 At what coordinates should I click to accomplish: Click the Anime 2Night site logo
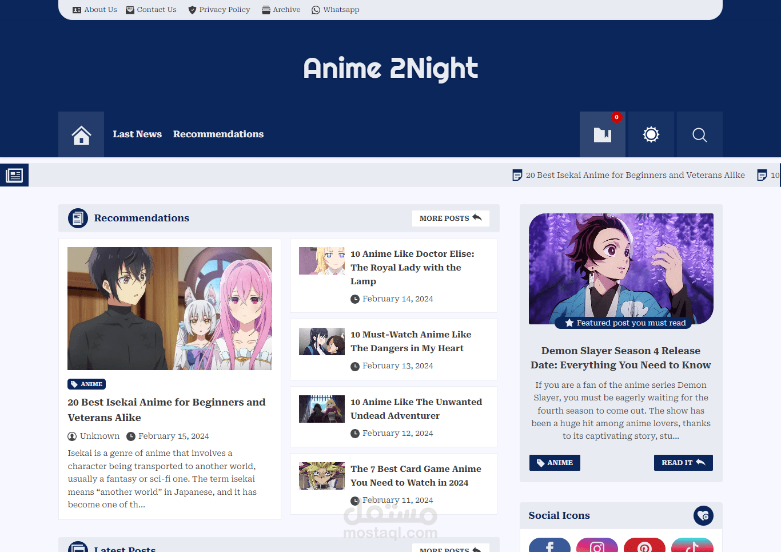[390, 68]
